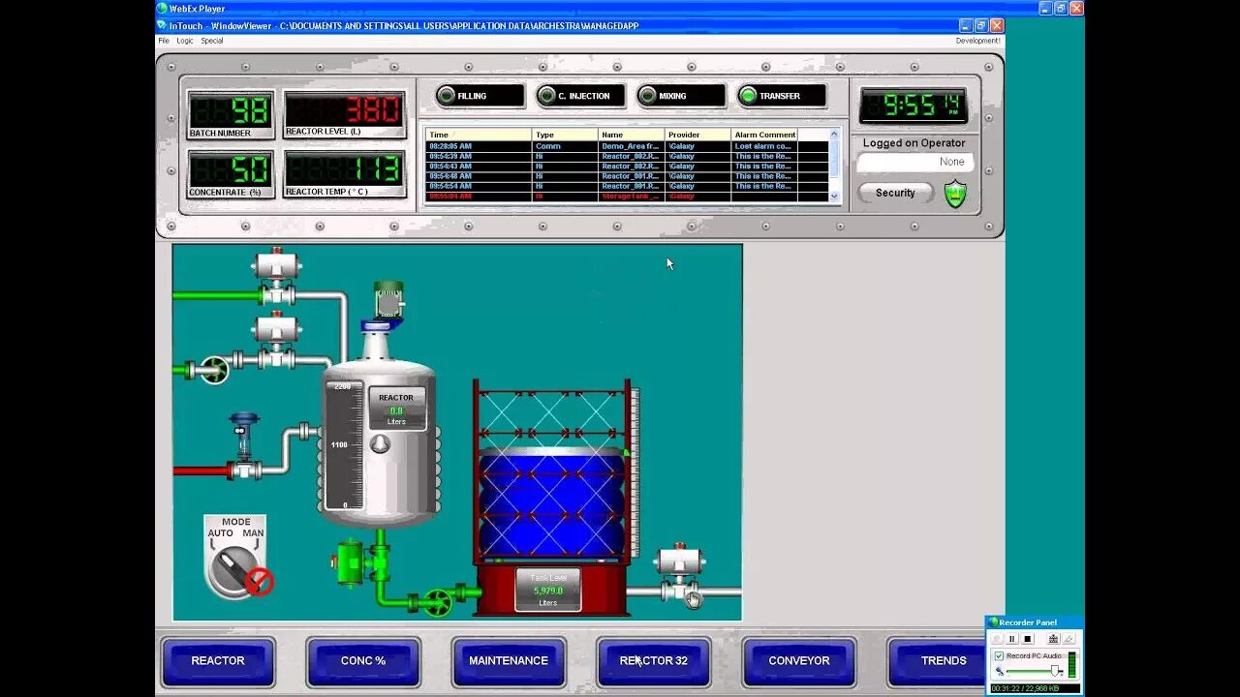Navigate to the REACTOR screen
The width and height of the screenshot is (1240, 697).
[218, 661]
